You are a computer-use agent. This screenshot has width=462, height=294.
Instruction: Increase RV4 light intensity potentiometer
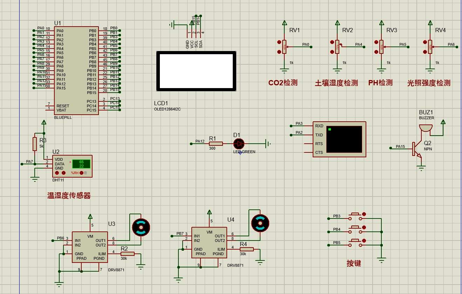(425, 42)
